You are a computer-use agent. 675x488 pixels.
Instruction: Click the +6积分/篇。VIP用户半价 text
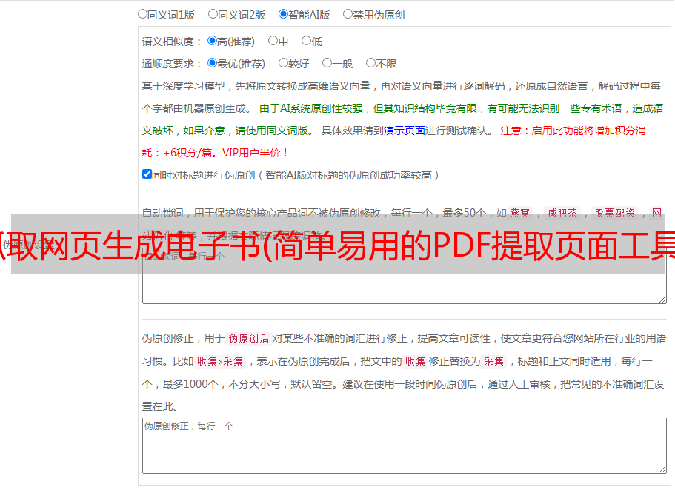(x=225, y=153)
